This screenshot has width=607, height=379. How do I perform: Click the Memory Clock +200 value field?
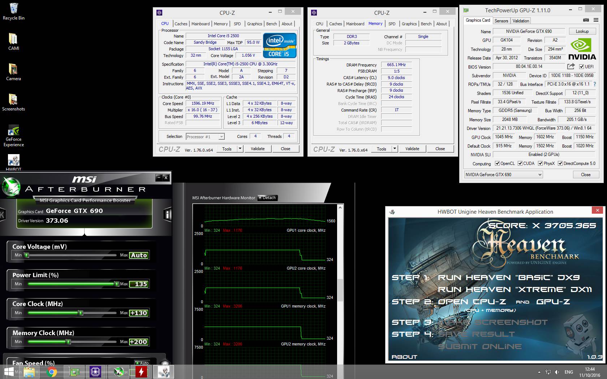139,342
